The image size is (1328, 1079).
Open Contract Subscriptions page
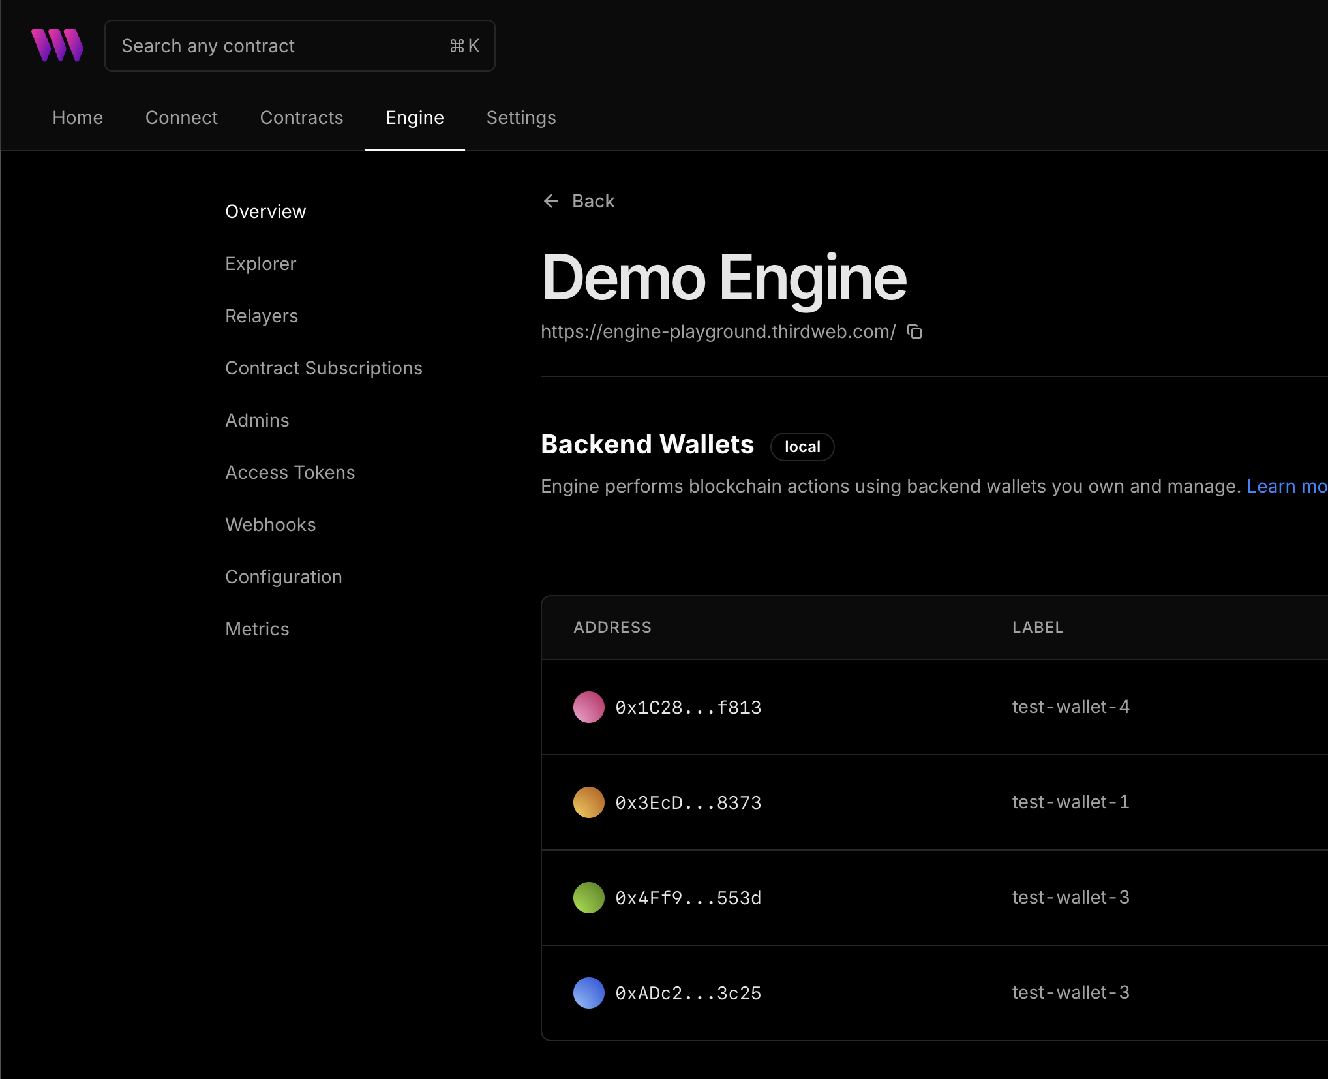pyautogui.click(x=324, y=368)
